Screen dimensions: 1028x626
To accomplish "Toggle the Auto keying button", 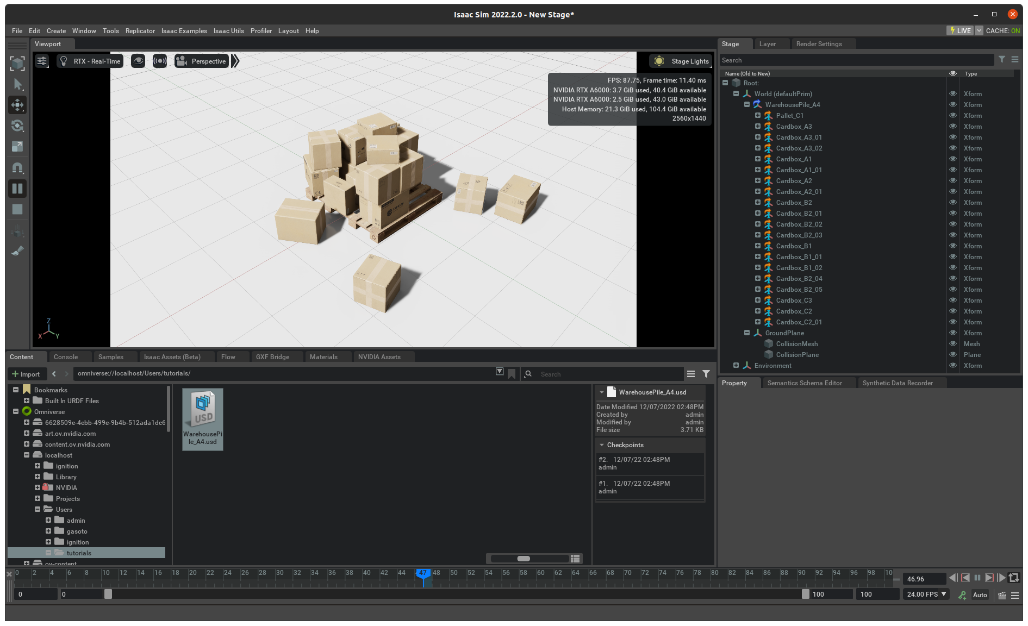I will tap(980, 595).
